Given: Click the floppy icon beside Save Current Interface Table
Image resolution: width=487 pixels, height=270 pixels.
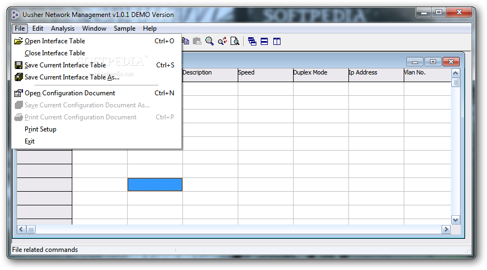Looking at the screenshot, I should pos(19,65).
